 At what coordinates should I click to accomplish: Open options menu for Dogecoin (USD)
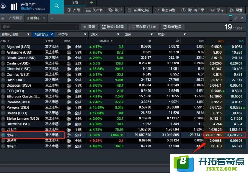click(x=3, y=85)
